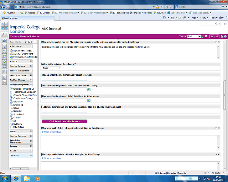The image size is (228, 182).
Task: Open calendar picker for planned start date
Action: click(89, 90)
